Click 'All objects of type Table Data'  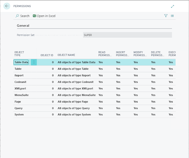[76, 62]
